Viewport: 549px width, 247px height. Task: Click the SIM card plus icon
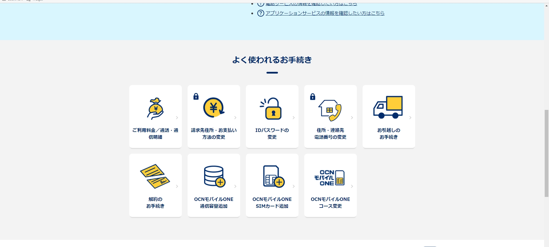point(274,176)
